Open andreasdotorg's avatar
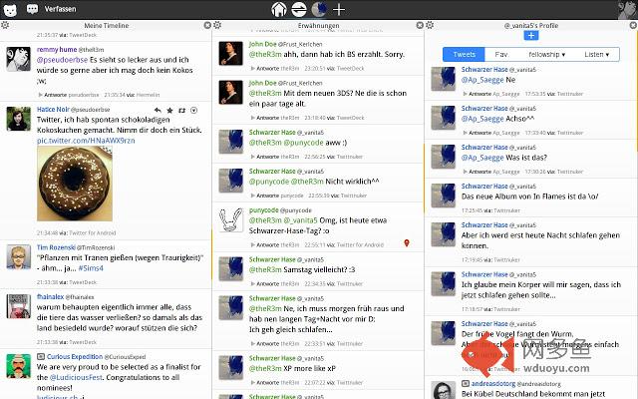Image resolution: width=638 pixels, height=399 pixels. click(x=443, y=390)
